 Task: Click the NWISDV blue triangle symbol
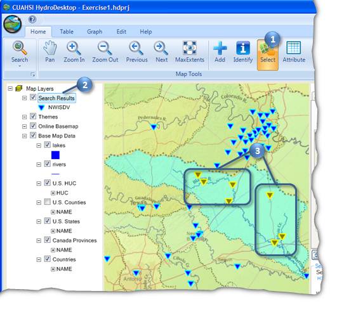point(41,107)
